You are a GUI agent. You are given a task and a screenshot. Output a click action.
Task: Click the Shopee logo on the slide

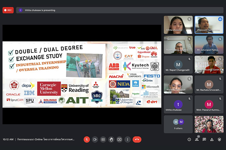(144, 56)
